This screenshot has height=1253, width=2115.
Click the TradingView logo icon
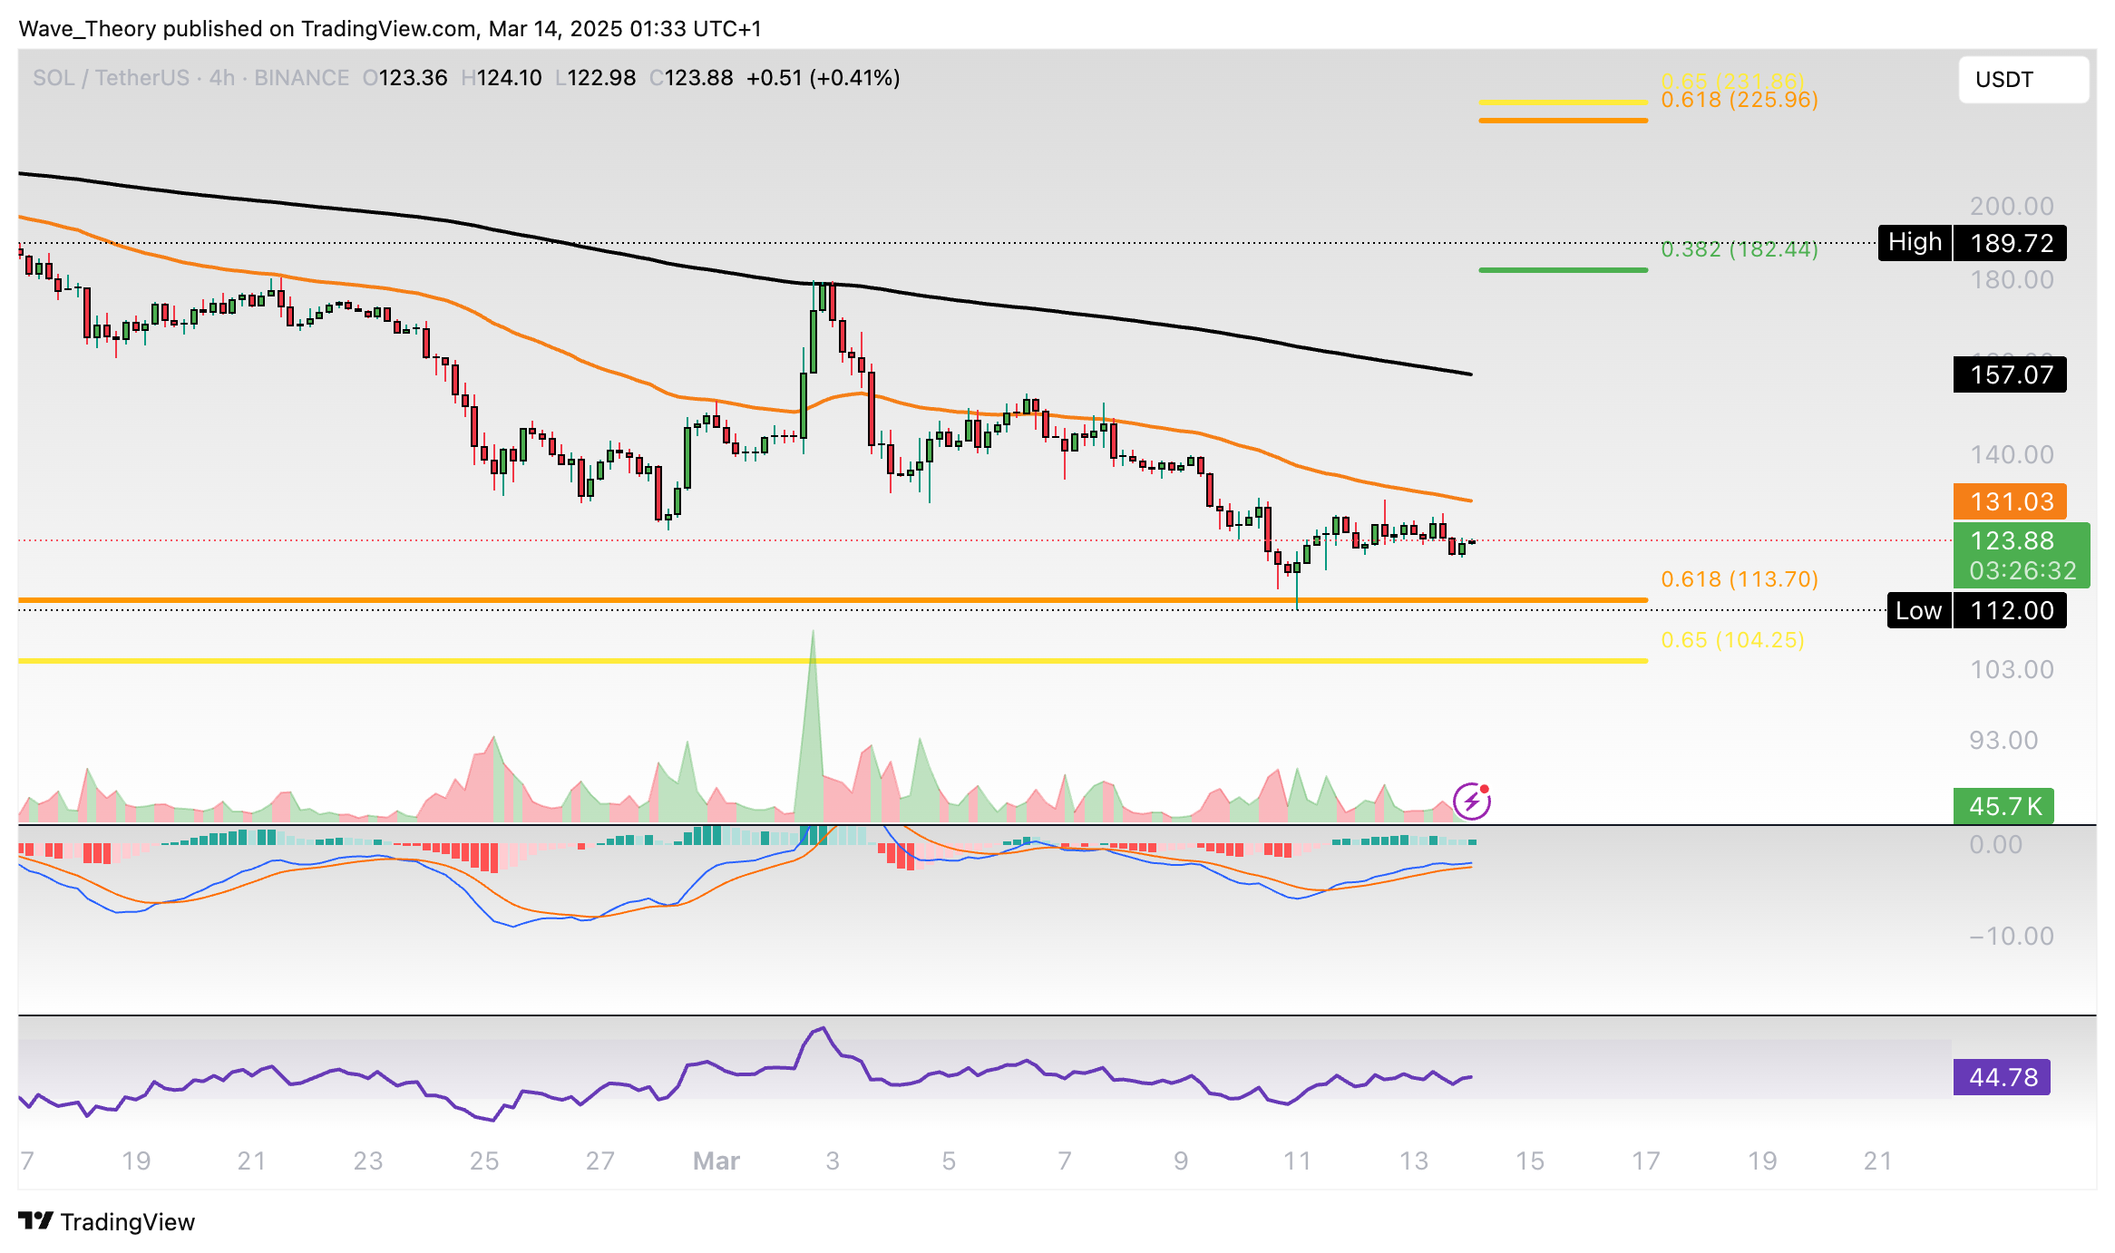click(x=36, y=1221)
